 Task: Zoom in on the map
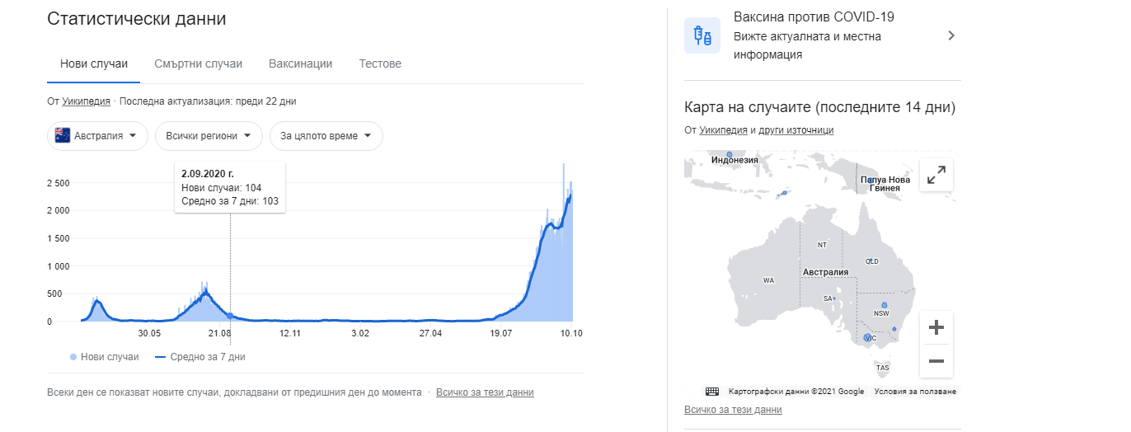point(936,327)
